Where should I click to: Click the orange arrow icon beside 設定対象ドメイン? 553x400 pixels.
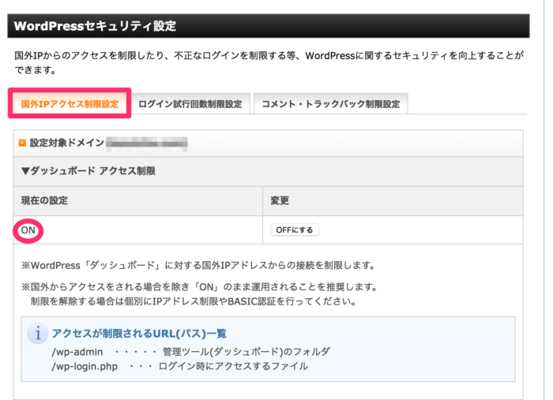pyautogui.click(x=22, y=143)
